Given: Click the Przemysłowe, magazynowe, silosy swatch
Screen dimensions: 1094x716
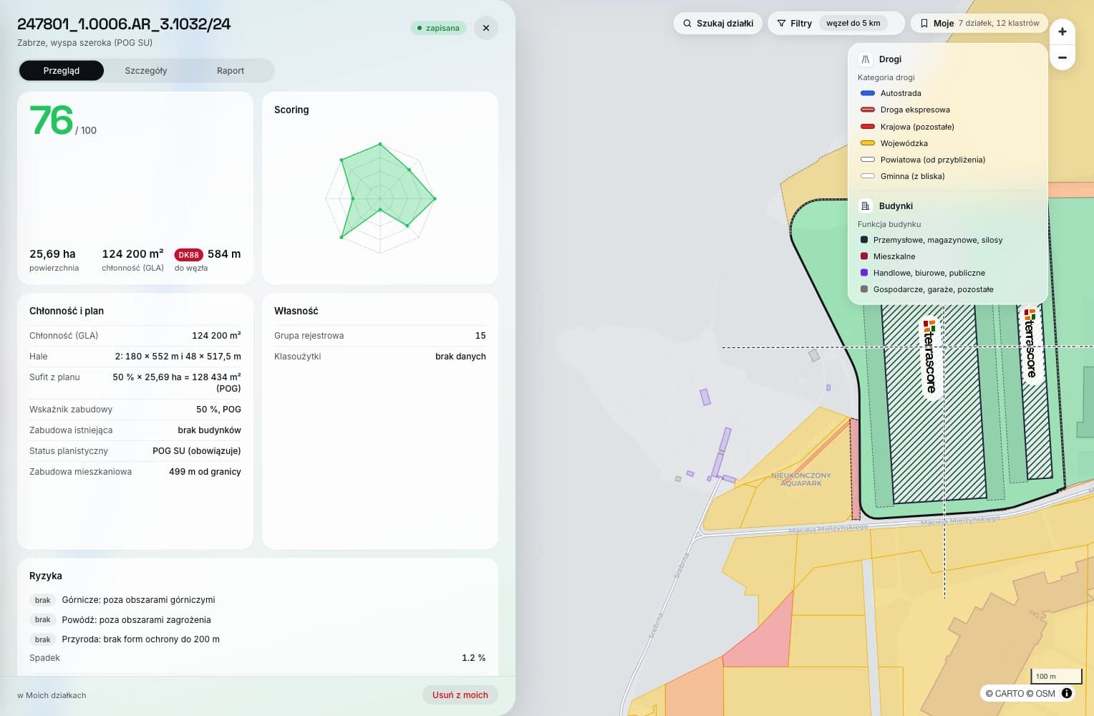Looking at the screenshot, I should click(x=864, y=240).
